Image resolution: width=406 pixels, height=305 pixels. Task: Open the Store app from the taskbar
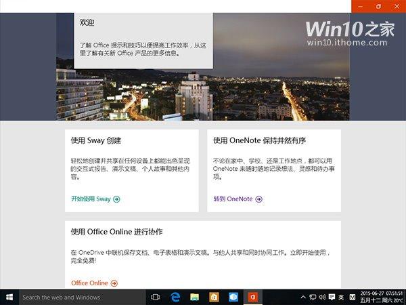tap(214, 298)
